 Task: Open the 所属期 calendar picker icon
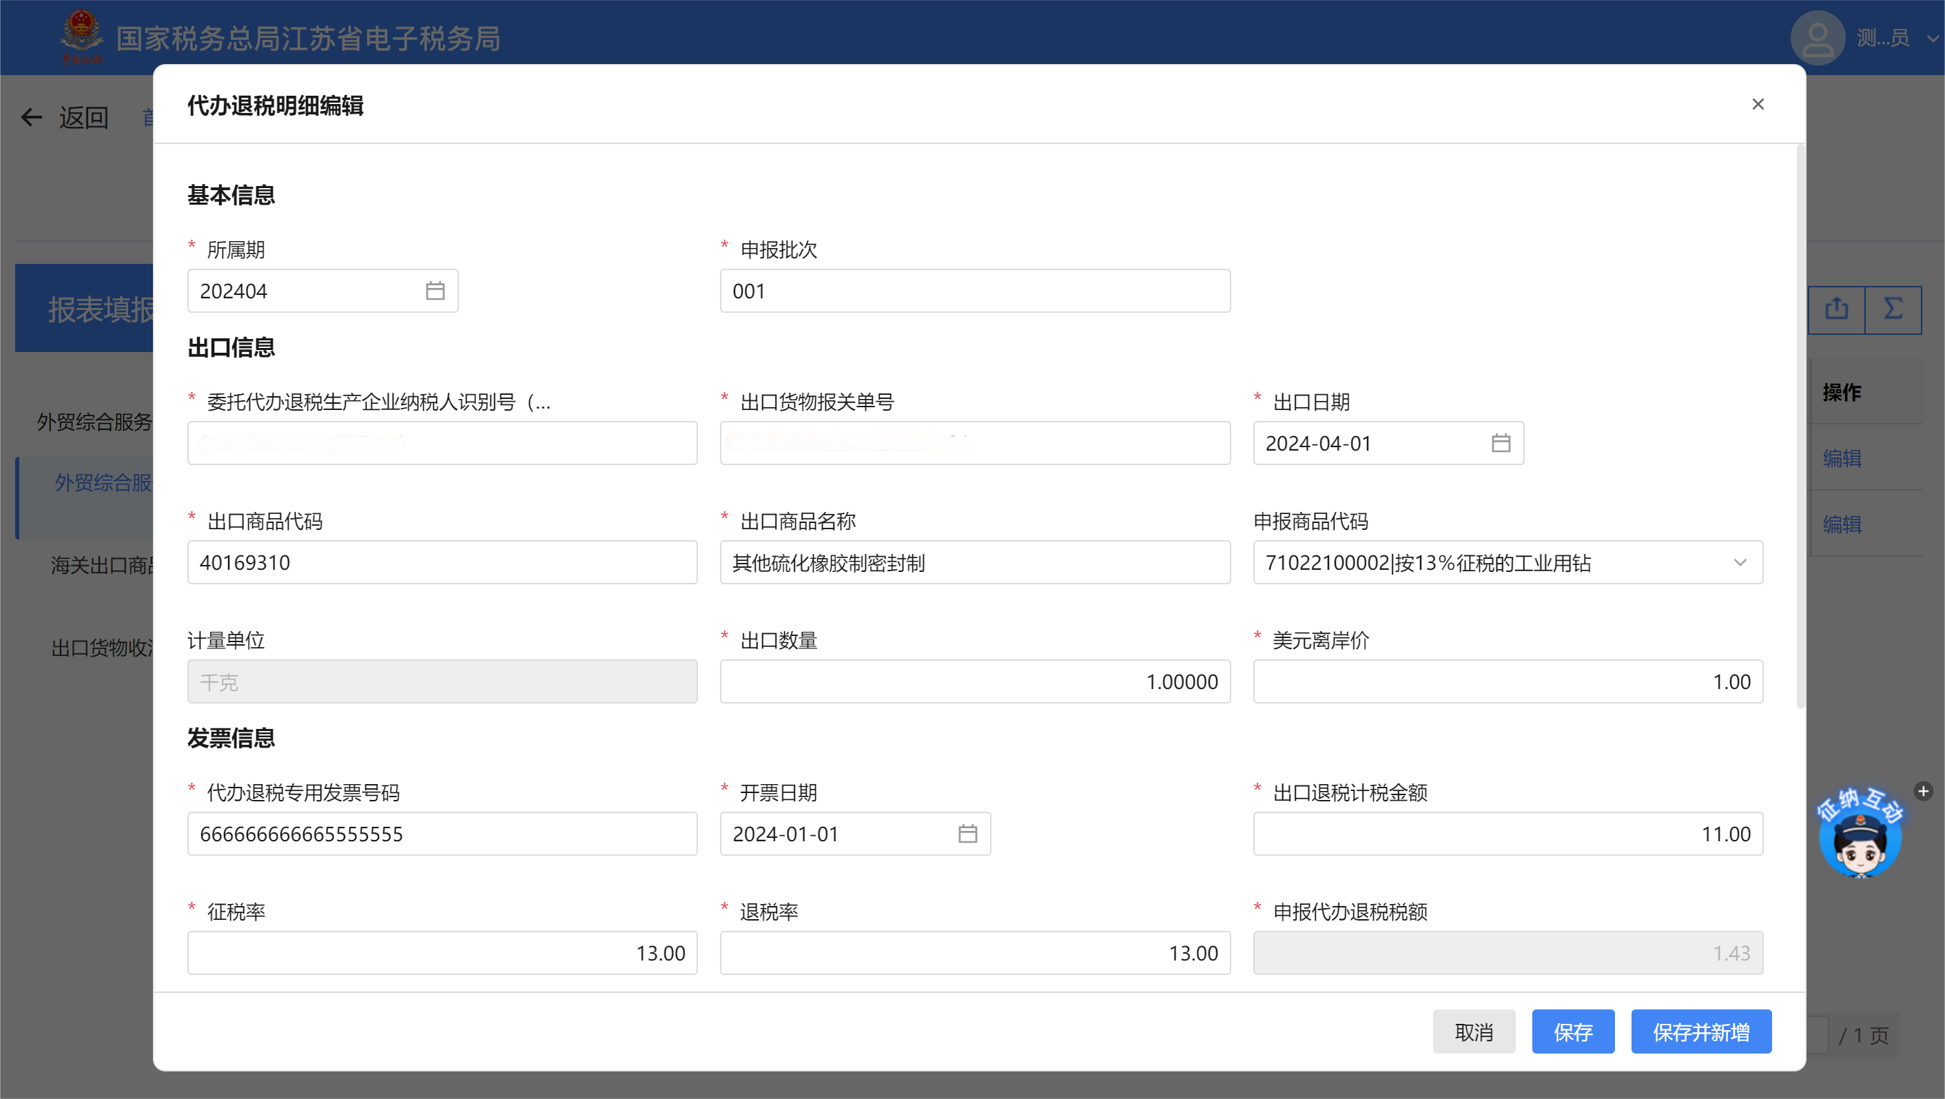435,291
